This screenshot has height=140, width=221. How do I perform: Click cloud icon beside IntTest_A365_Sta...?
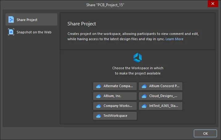tap(144, 106)
